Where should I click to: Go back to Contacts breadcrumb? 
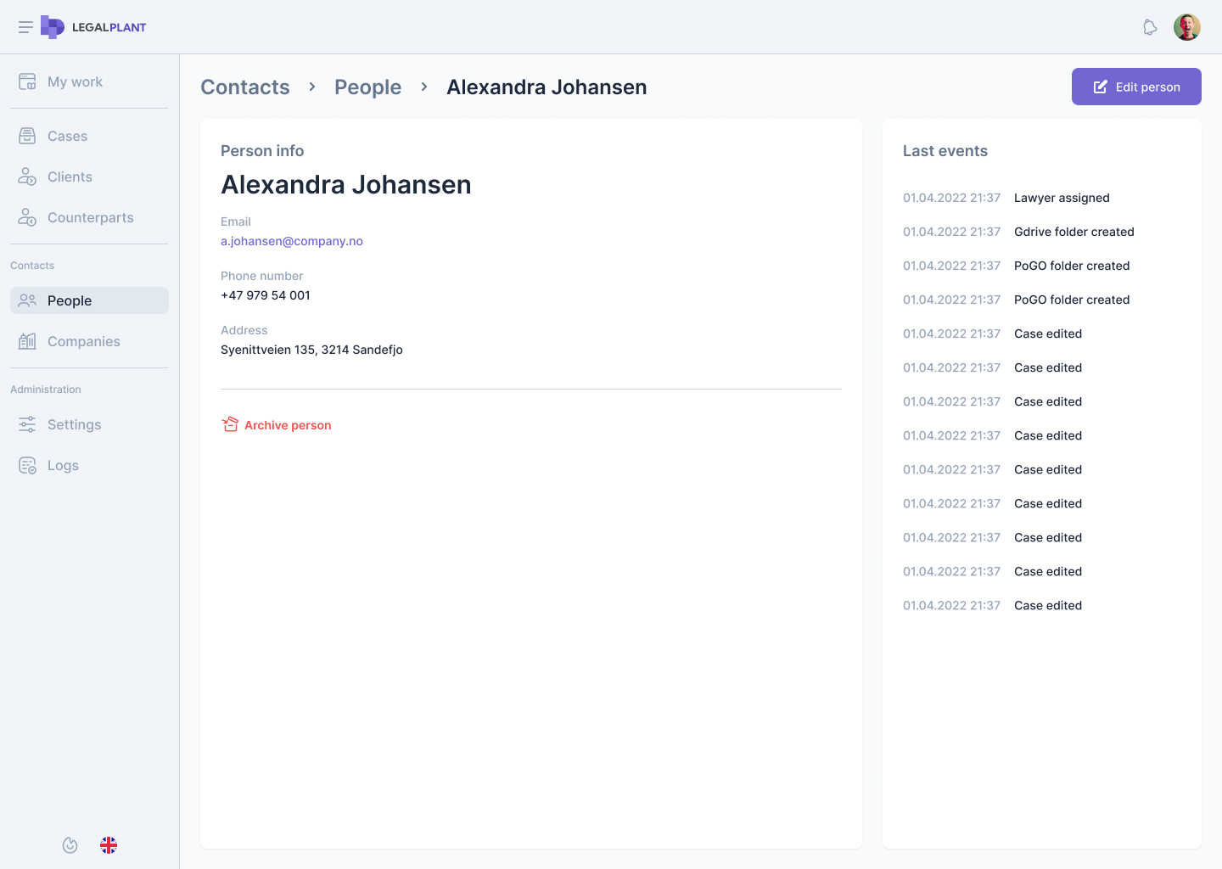[x=245, y=87]
